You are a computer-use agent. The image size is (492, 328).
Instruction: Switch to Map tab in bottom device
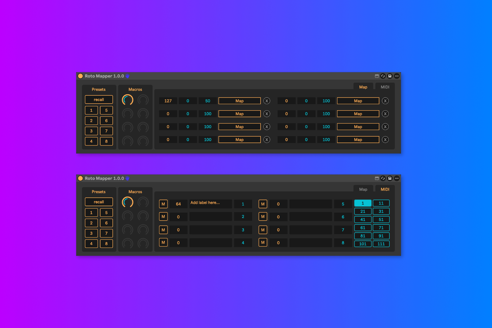[x=363, y=190]
